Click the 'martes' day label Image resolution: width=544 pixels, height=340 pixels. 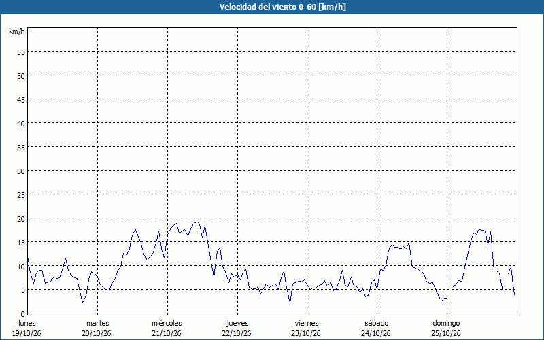click(x=97, y=323)
